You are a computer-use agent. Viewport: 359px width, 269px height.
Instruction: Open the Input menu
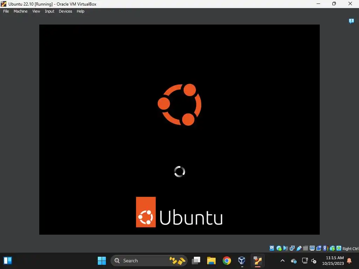coord(49,11)
